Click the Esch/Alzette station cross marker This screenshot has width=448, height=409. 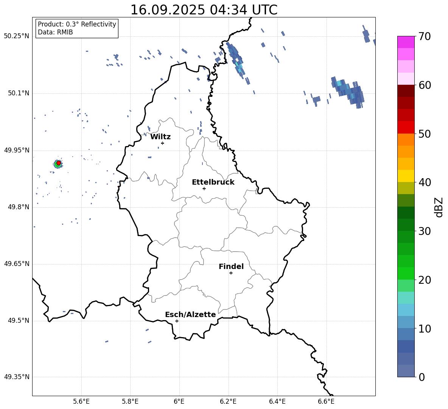click(177, 321)
